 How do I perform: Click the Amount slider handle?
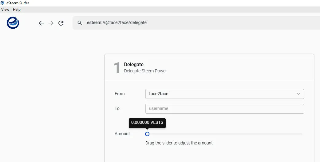tap(147, 134)
